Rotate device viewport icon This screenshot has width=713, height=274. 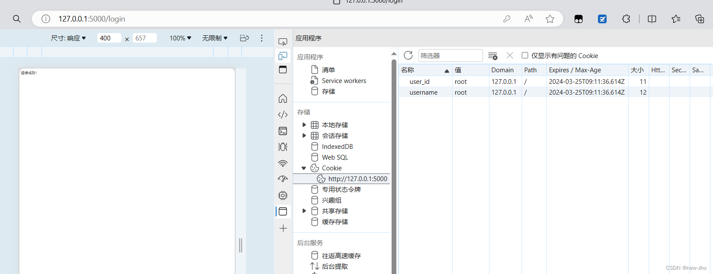[x=244, y=38]
